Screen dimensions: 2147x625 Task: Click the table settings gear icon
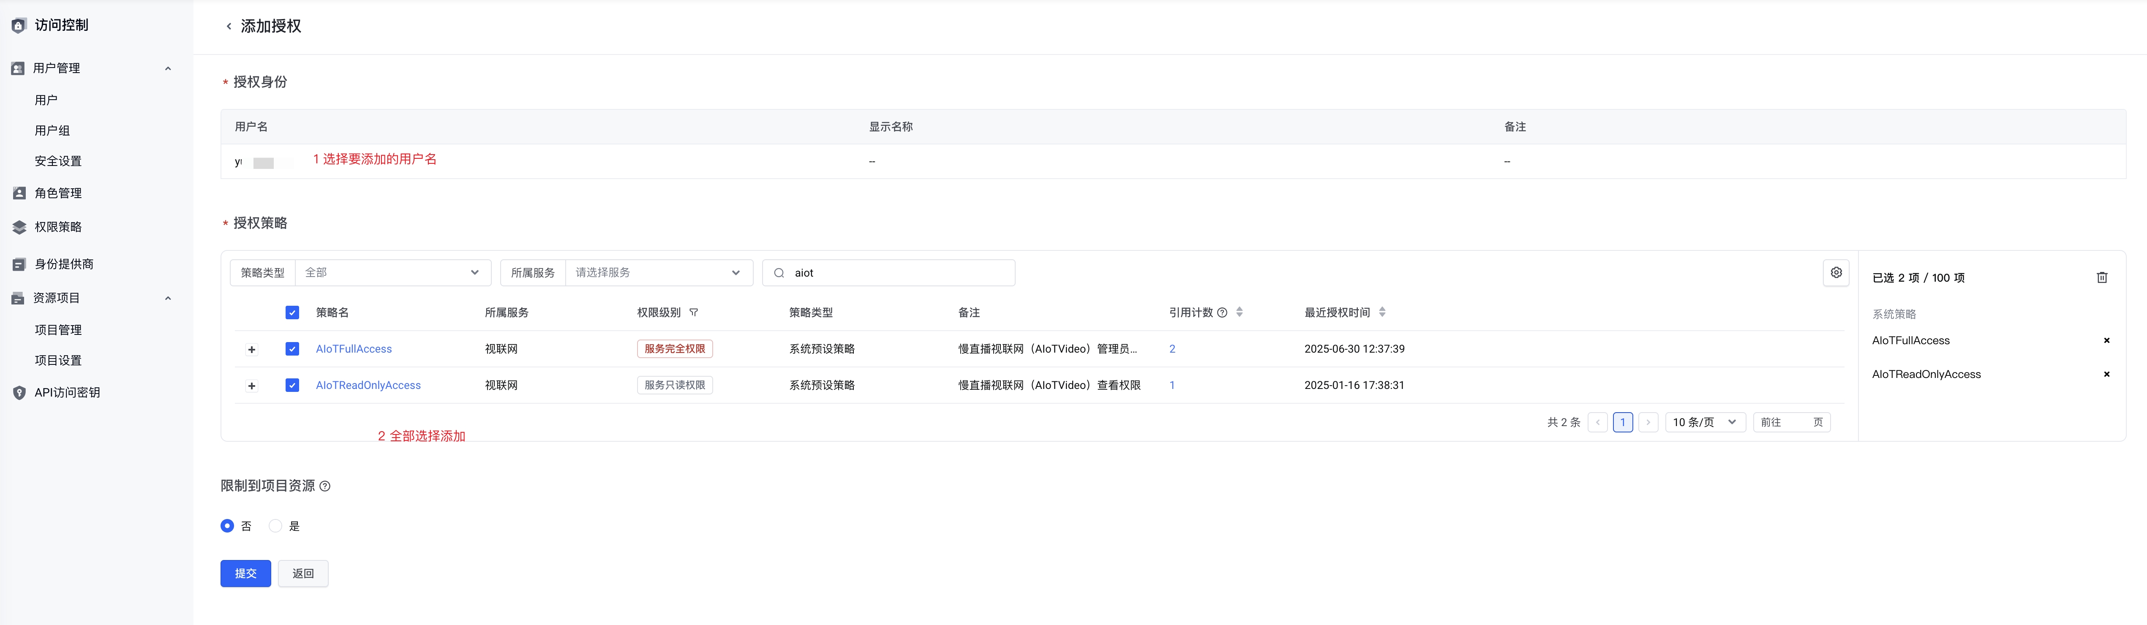1836,272
